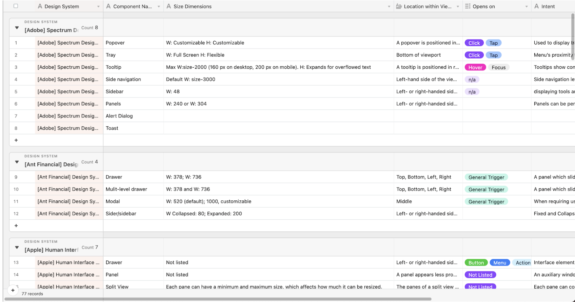
Task: Click the Panels component name cell
Action: pos(133,104)
